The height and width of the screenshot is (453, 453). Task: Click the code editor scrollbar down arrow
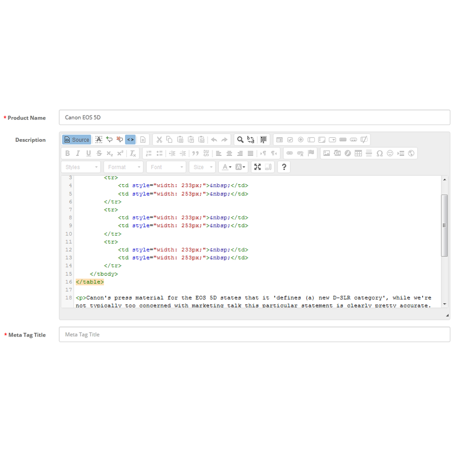tap(445, 304)
